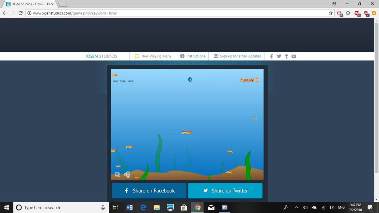Viewport: 379px width, 213px height.
Task: Open the clock showing 2:47 PM
Action: click(355, 207)
